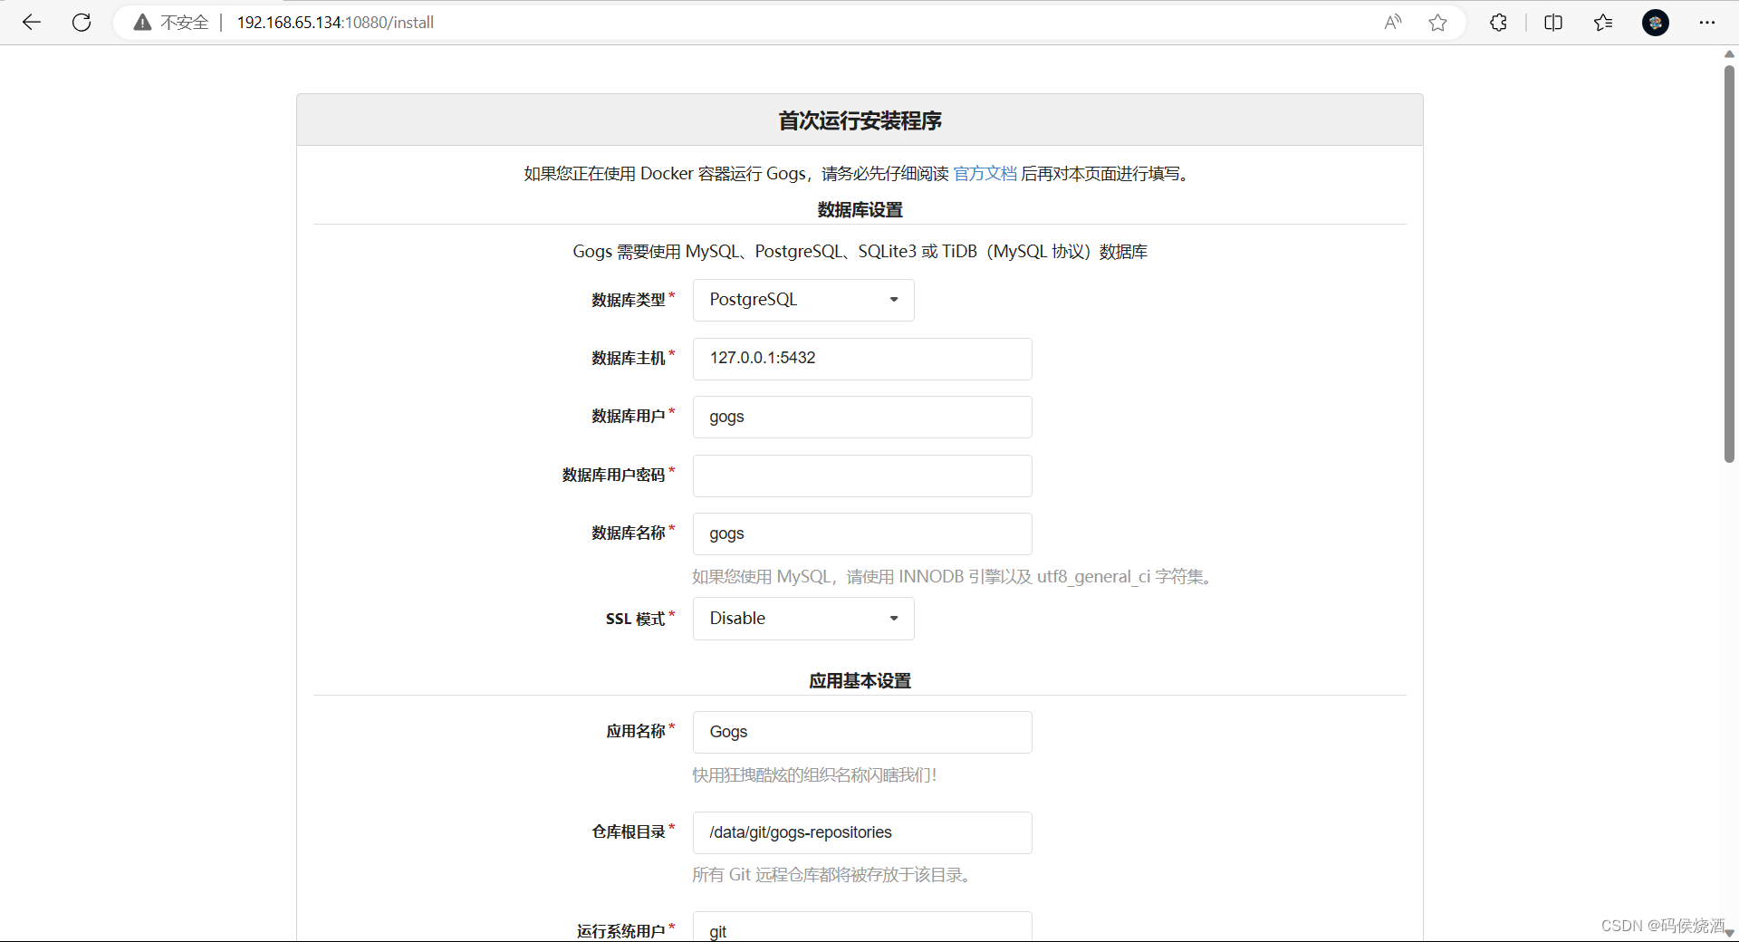Click the 数据库用户 input field
Viewport: 1739px width, 942px height.
coord(862,417)
